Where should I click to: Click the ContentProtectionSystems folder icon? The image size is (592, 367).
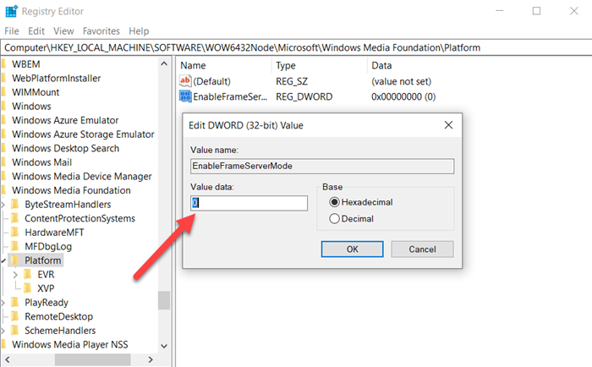(15, 218)
